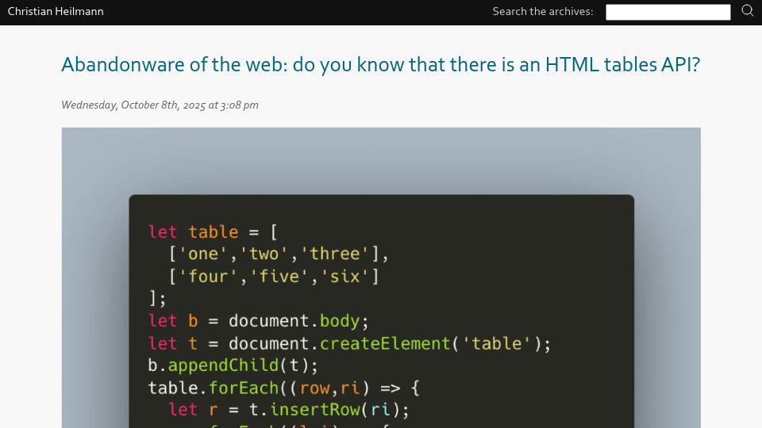
Task: Click the search magnifier icon
Action: [748, 10]
